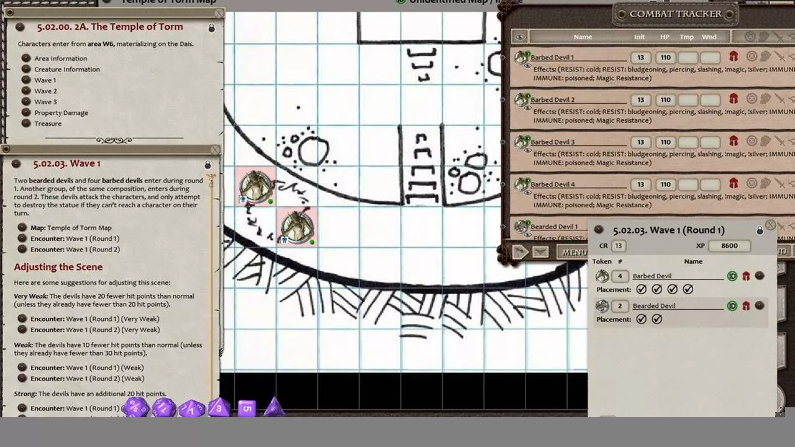This screenshot has height=447, width=795.
Task: Open Barbed Devil NPC record link in encounter
Action: click(x=760, y=276)
